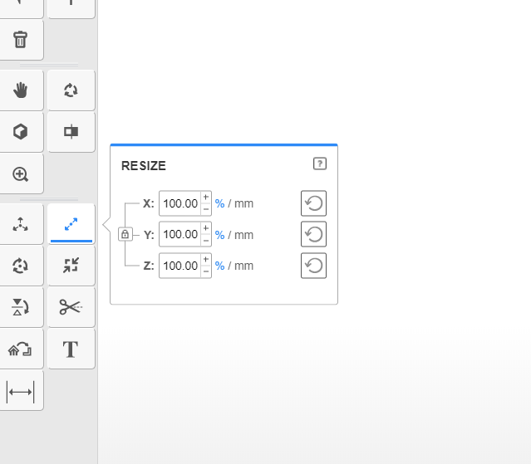Increase the X value with plus stepper
The image size is (531, 464).
point(206,198)
